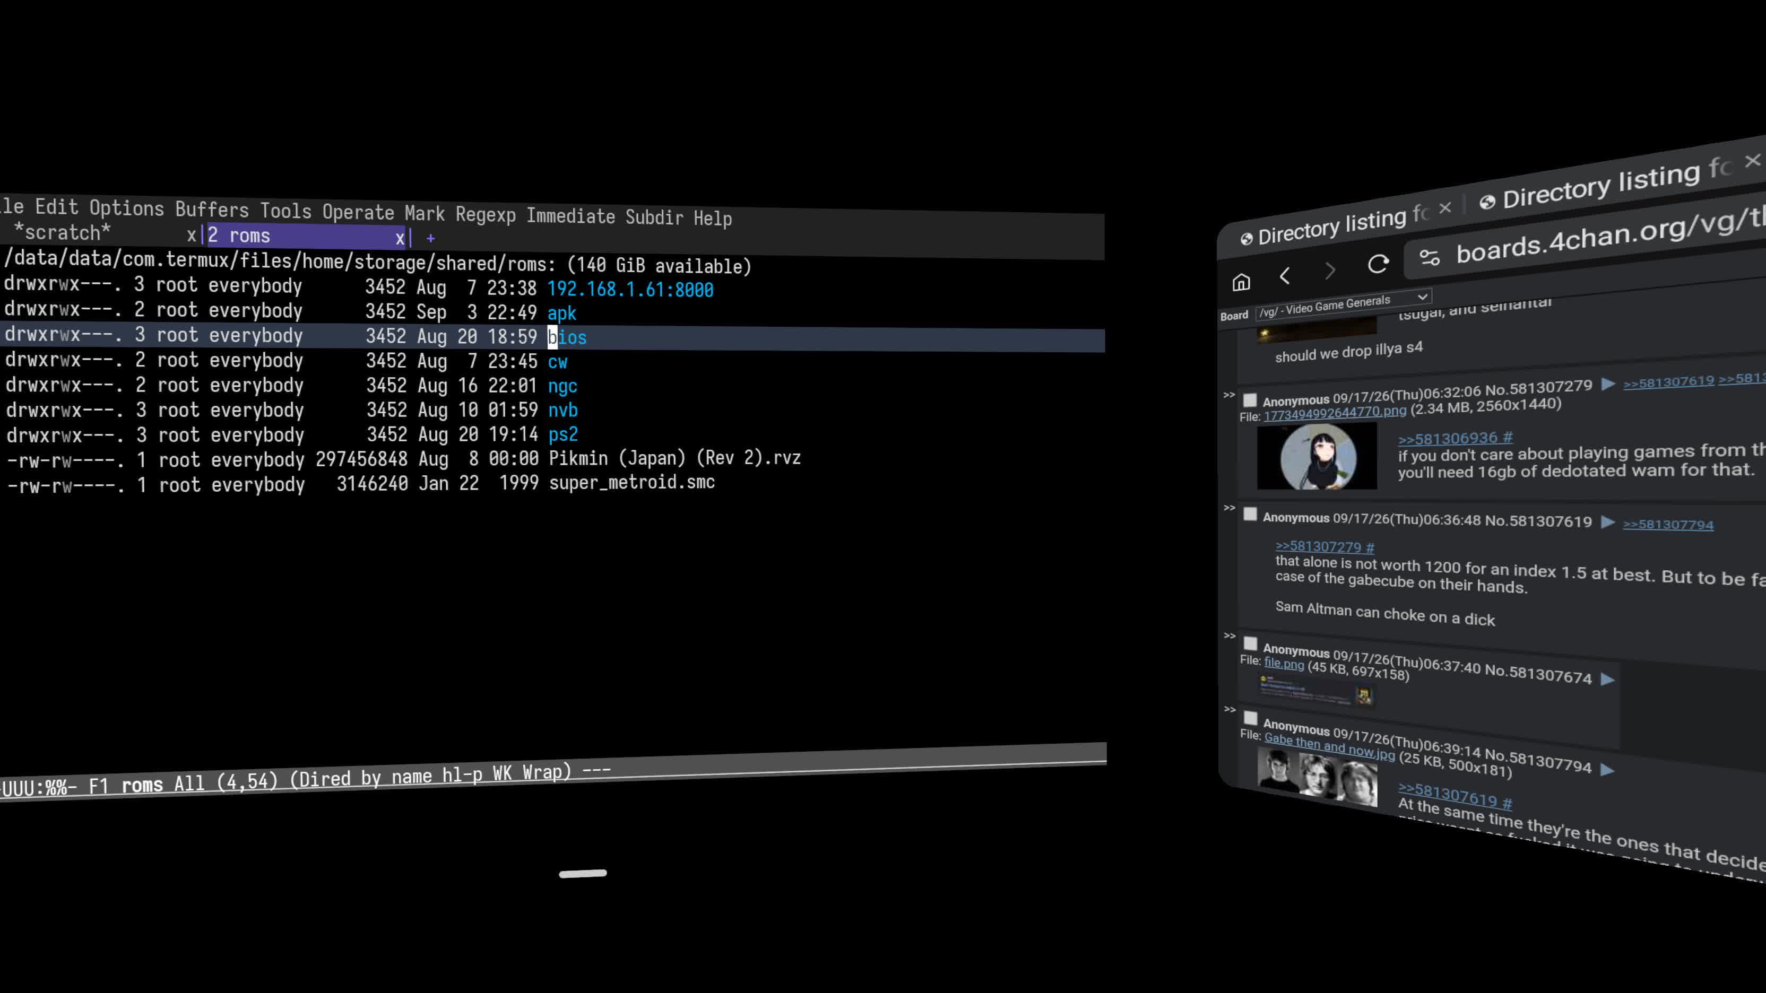Screen dimensions: 1766x993
Task: Open post menu arrow for No.581307279
Action: [x=1608, y=384]
